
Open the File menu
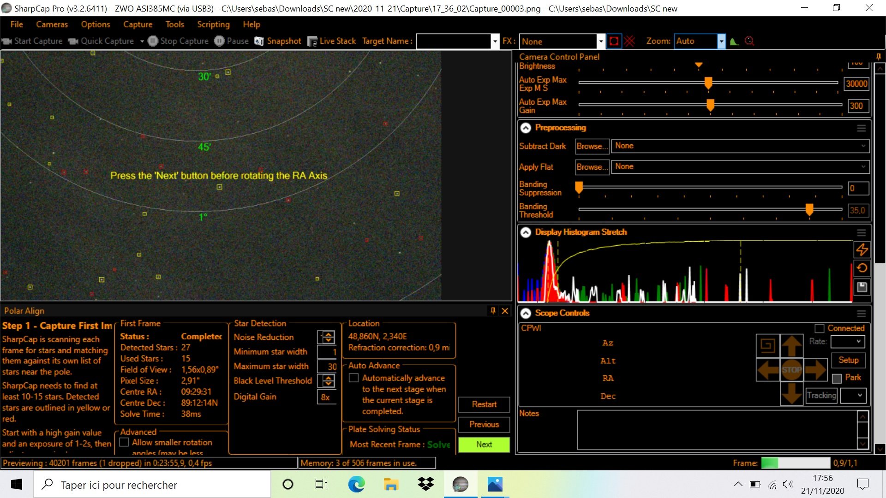[x=17, y=24]
